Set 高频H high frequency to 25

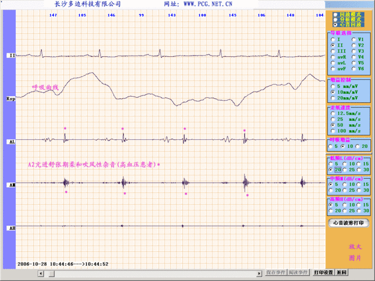[346, 210]
